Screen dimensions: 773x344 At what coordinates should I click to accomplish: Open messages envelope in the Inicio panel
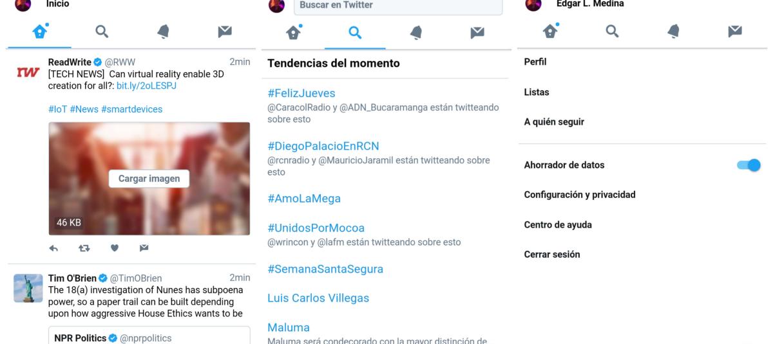(x=224, y=32)
